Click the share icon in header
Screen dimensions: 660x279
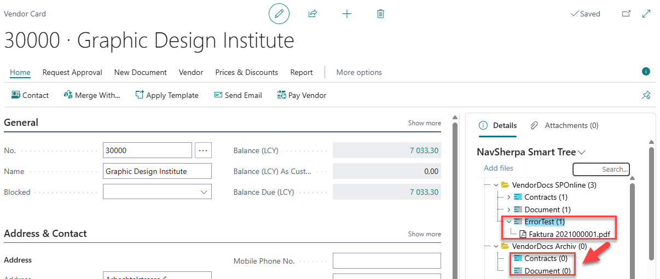312,14
